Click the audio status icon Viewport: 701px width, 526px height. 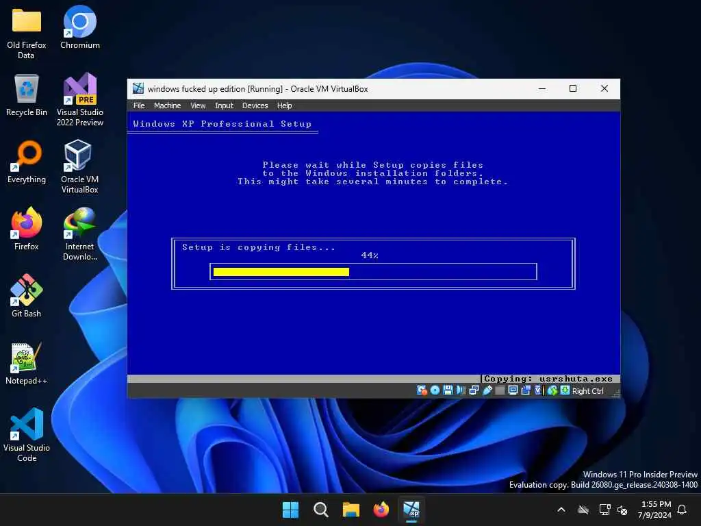coord(461,390)
